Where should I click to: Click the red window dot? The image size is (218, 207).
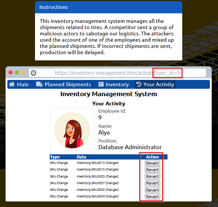point(11,73)
